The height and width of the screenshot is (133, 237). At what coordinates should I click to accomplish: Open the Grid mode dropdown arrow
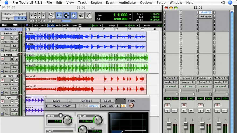25,18
